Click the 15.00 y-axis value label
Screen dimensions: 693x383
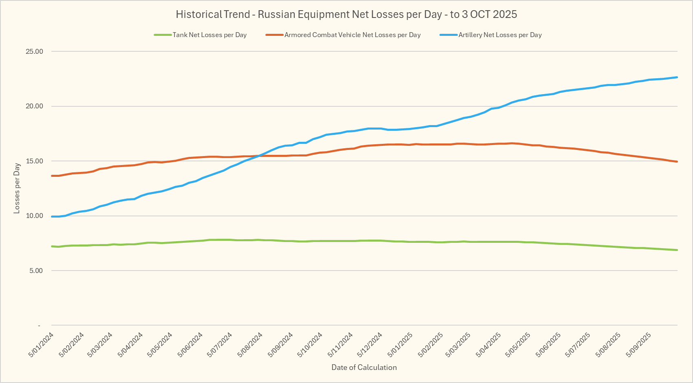pos(34,161)
